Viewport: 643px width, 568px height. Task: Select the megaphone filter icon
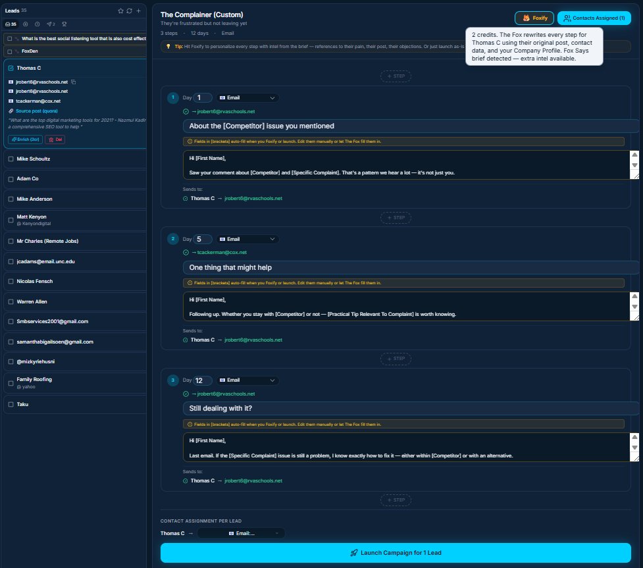pyautogui.click(x=49, y=24)
